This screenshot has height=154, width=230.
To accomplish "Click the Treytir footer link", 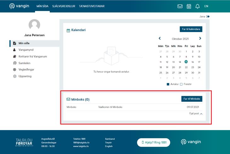I will 108,142.
